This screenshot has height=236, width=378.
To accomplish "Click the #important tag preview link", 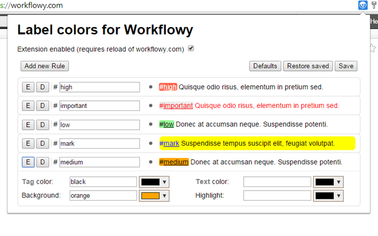I will [x=176, y=106].
